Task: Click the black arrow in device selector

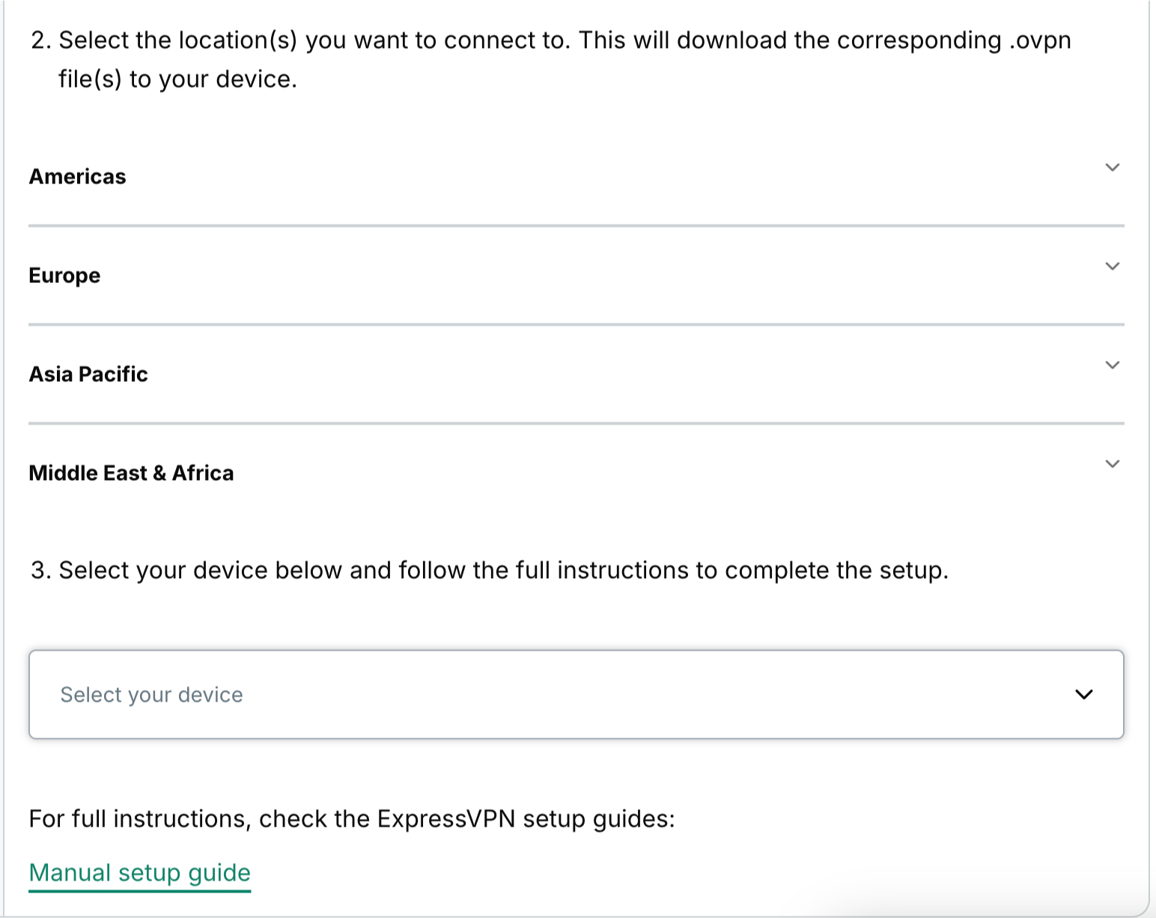Action: pos(1084,694)
